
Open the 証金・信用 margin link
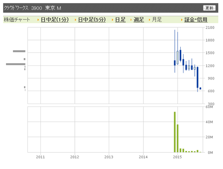(x=196, y=19)
